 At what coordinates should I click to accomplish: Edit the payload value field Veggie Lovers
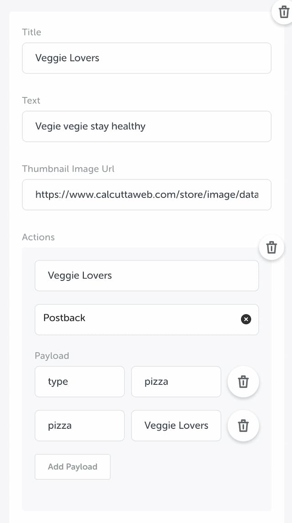click(x=176, y=426)
